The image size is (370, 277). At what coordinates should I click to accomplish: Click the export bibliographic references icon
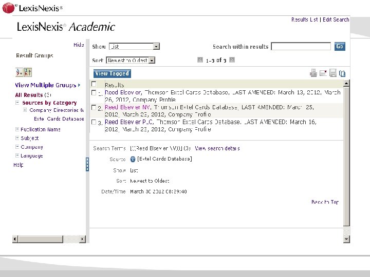342,73
